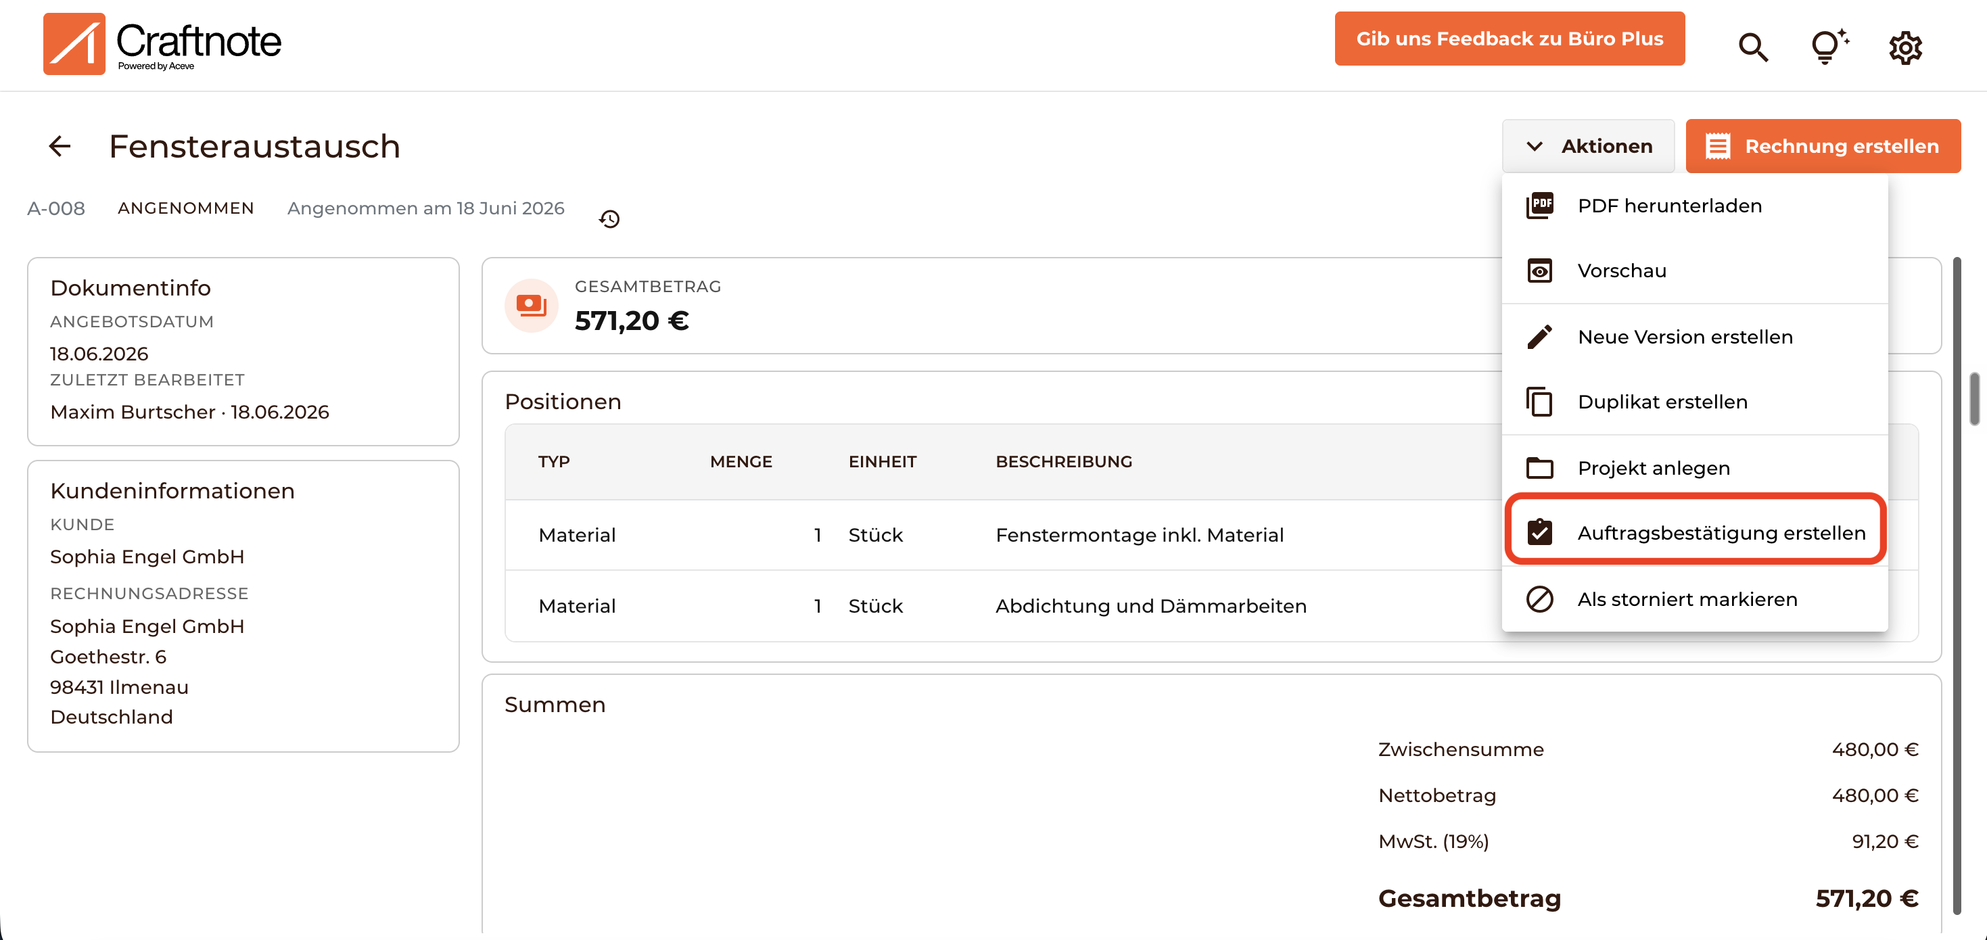
Task: Select Vorschau from the menu
Action: [1695, 271]
